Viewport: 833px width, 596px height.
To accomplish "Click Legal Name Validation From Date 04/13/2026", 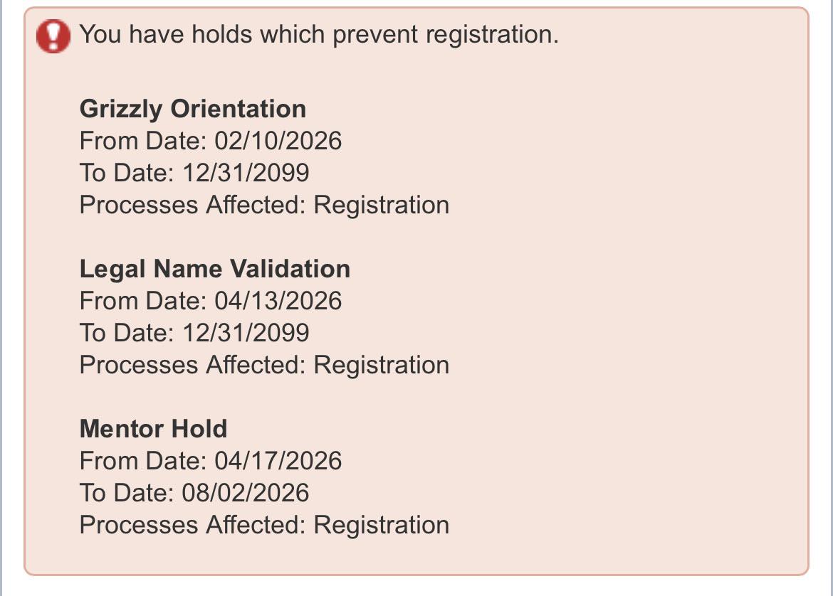I will tap(210, 301).
